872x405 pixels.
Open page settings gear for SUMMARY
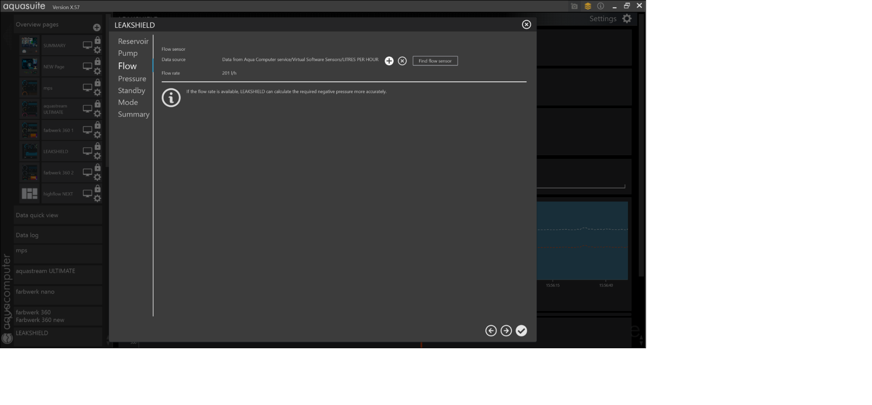pos(97,50)
